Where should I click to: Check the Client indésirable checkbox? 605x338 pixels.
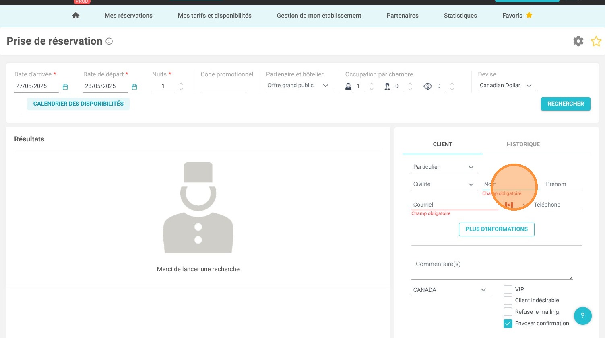tap(508, 301)
